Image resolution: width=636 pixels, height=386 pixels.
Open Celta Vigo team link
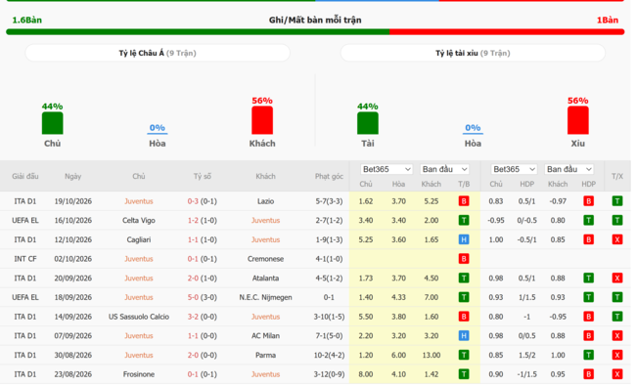(x=139, y=220)
